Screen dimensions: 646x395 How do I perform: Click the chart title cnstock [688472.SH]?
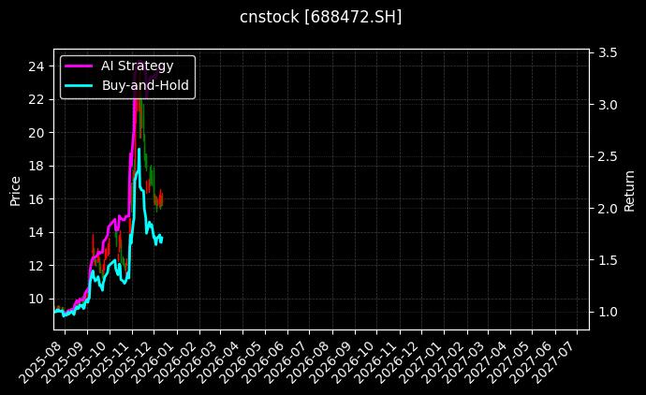coord(321,17)
